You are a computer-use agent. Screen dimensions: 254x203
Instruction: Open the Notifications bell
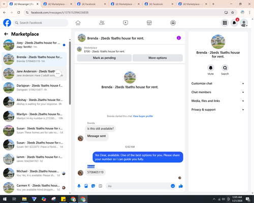pos(234,23)
